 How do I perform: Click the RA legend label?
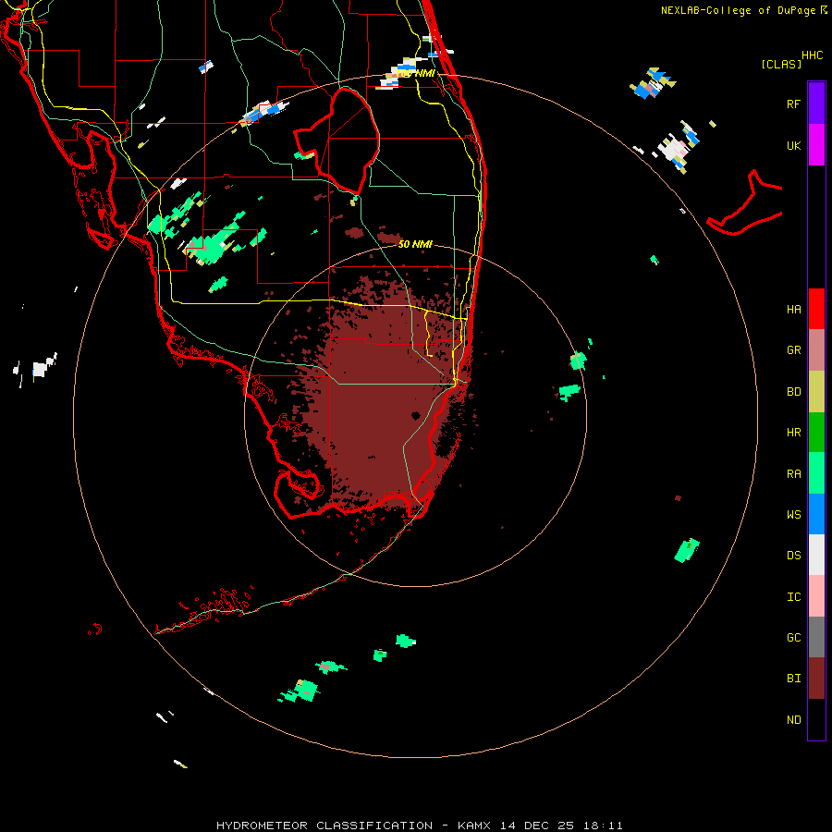pos(793,474)
